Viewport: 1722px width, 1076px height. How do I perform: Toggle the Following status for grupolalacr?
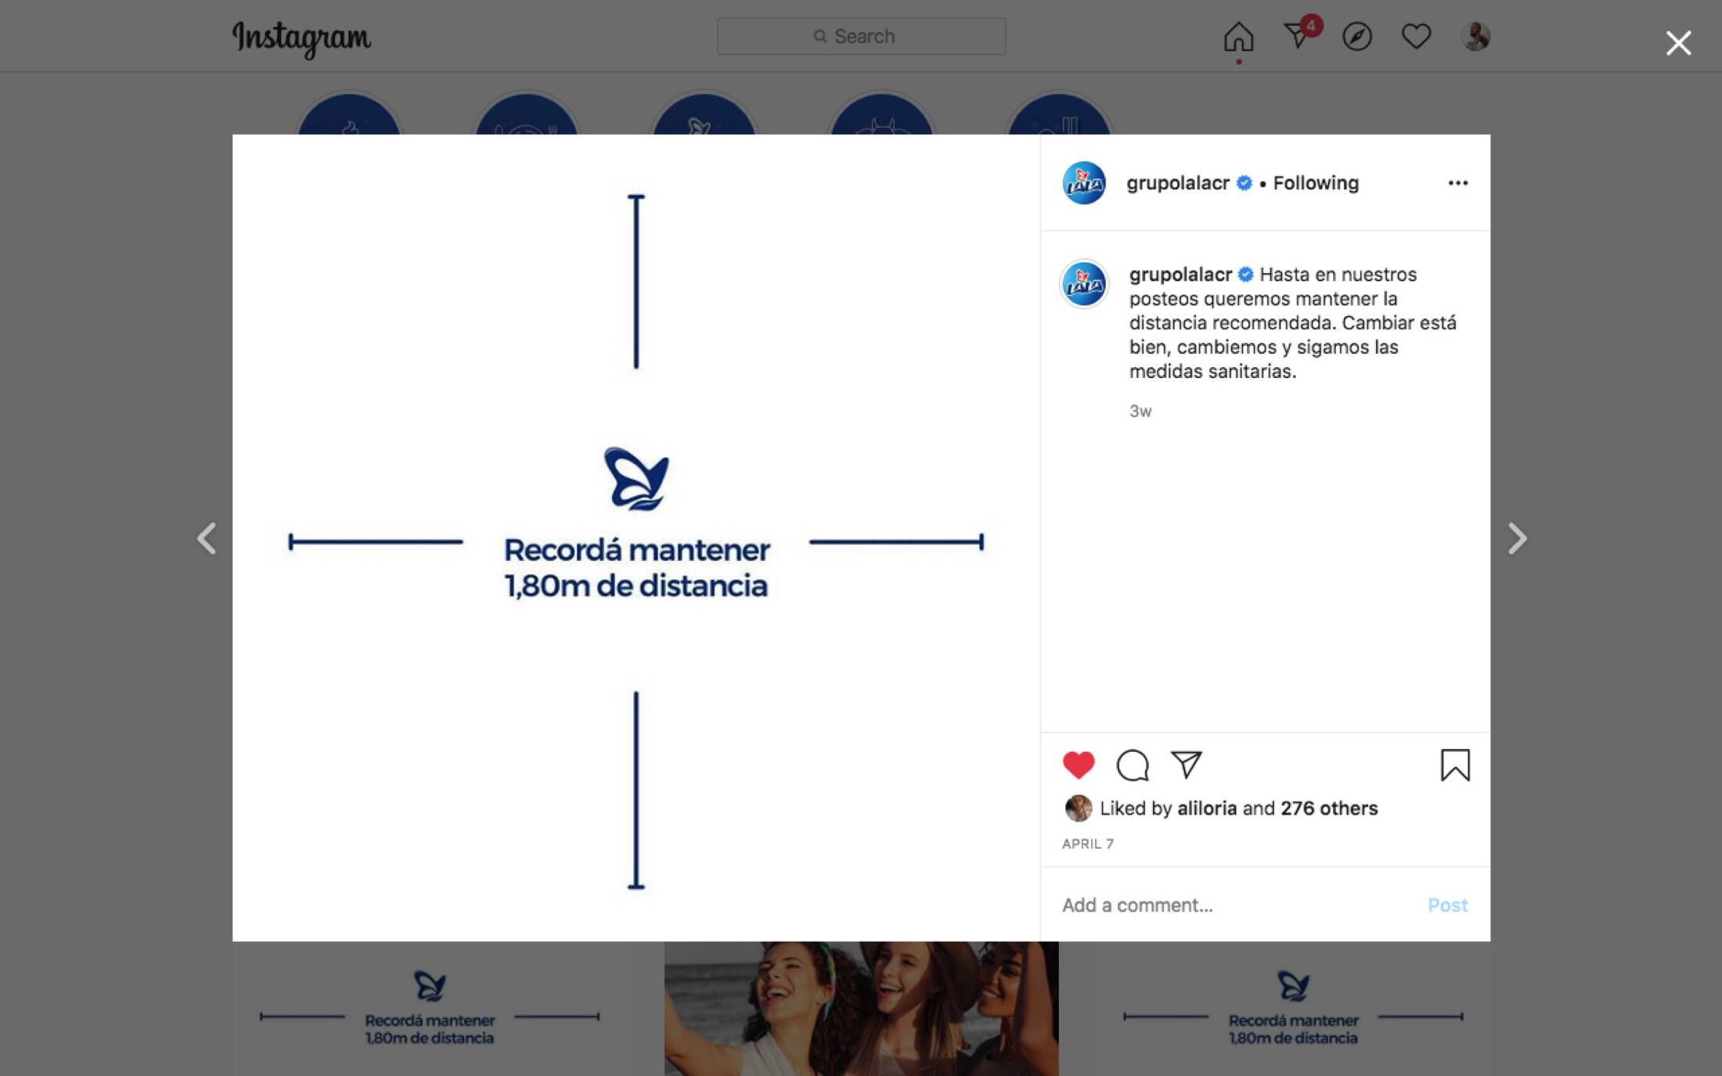pyautogui.click(x=1316, y=182)
